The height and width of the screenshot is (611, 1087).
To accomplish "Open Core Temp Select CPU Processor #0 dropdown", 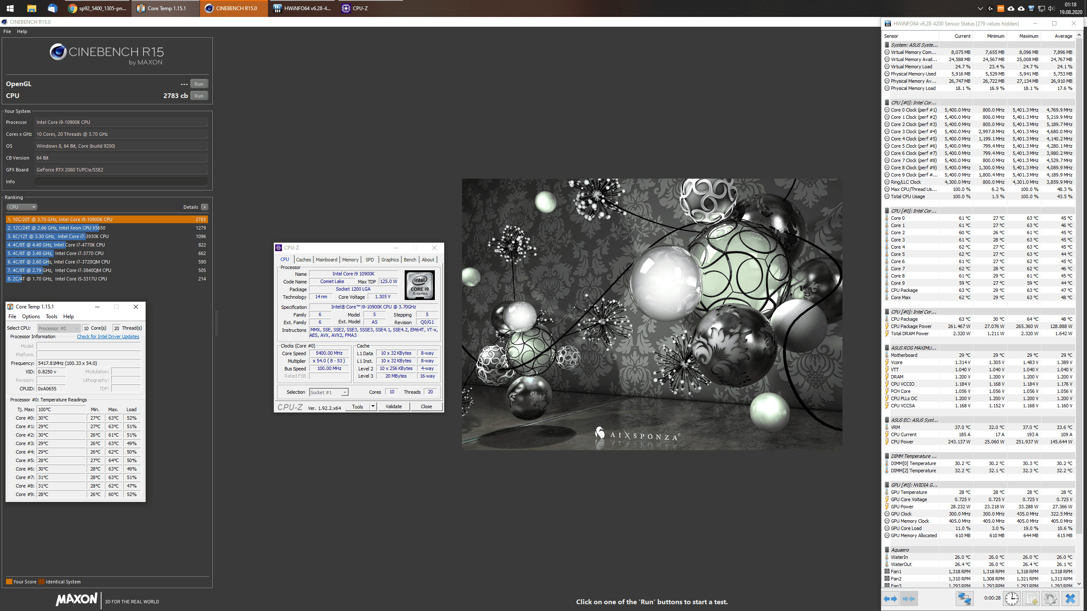I will point(59,328).
